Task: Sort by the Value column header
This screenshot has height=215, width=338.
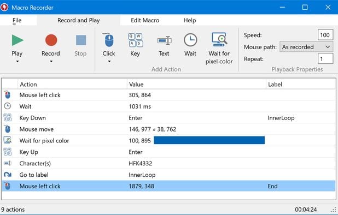Action: point(196,84)
